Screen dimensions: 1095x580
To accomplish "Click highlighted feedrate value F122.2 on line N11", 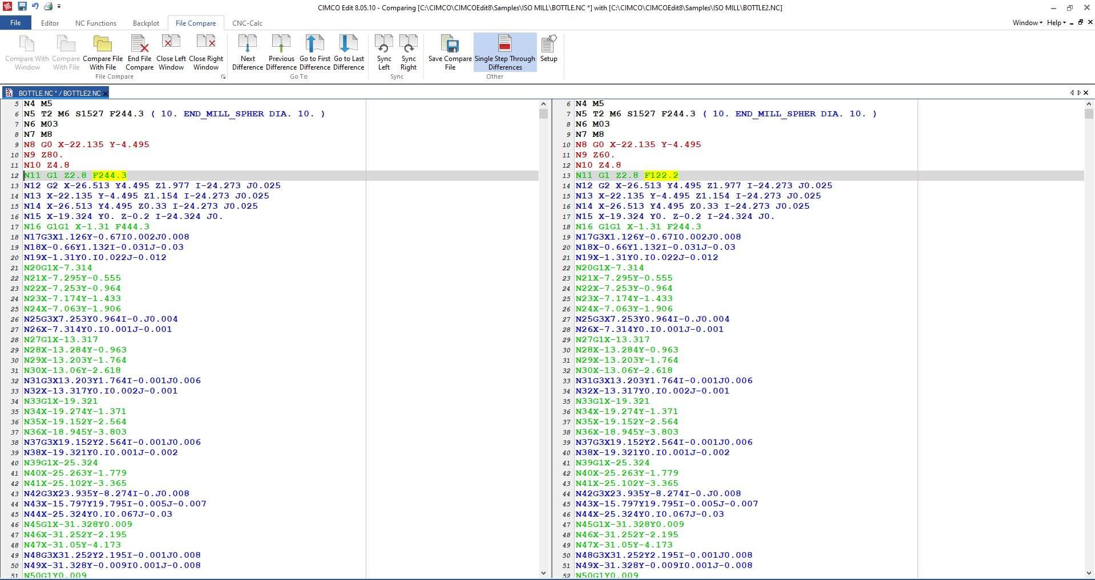I will (660, 175).
